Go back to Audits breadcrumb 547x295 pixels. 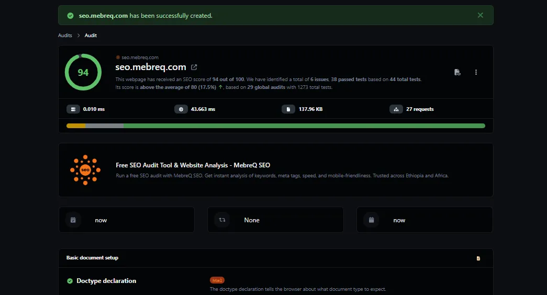click(65, 35)
